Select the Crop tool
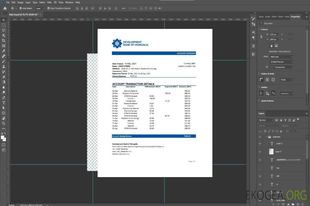This screenshot has width=310, height=206. tap(3, 40)
